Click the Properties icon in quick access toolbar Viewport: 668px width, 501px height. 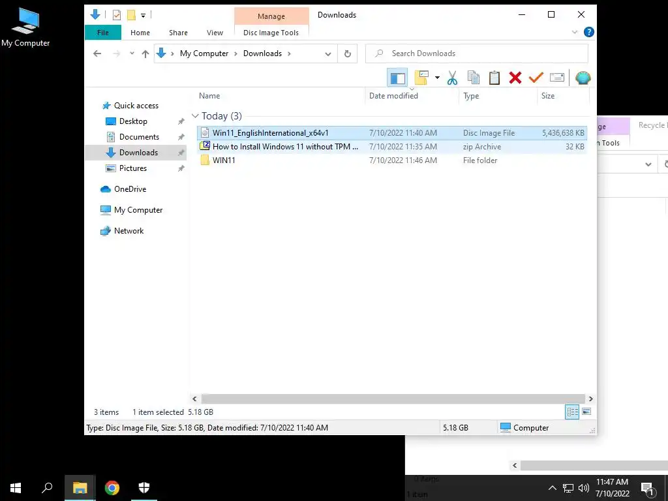click(x=116, y=16)
